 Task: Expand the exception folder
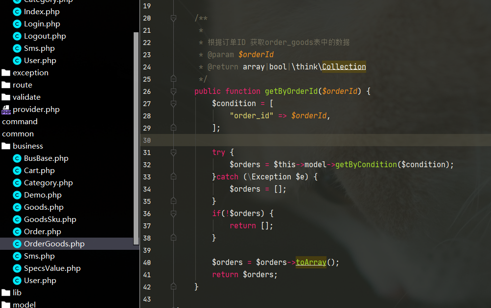pos(30,73)
